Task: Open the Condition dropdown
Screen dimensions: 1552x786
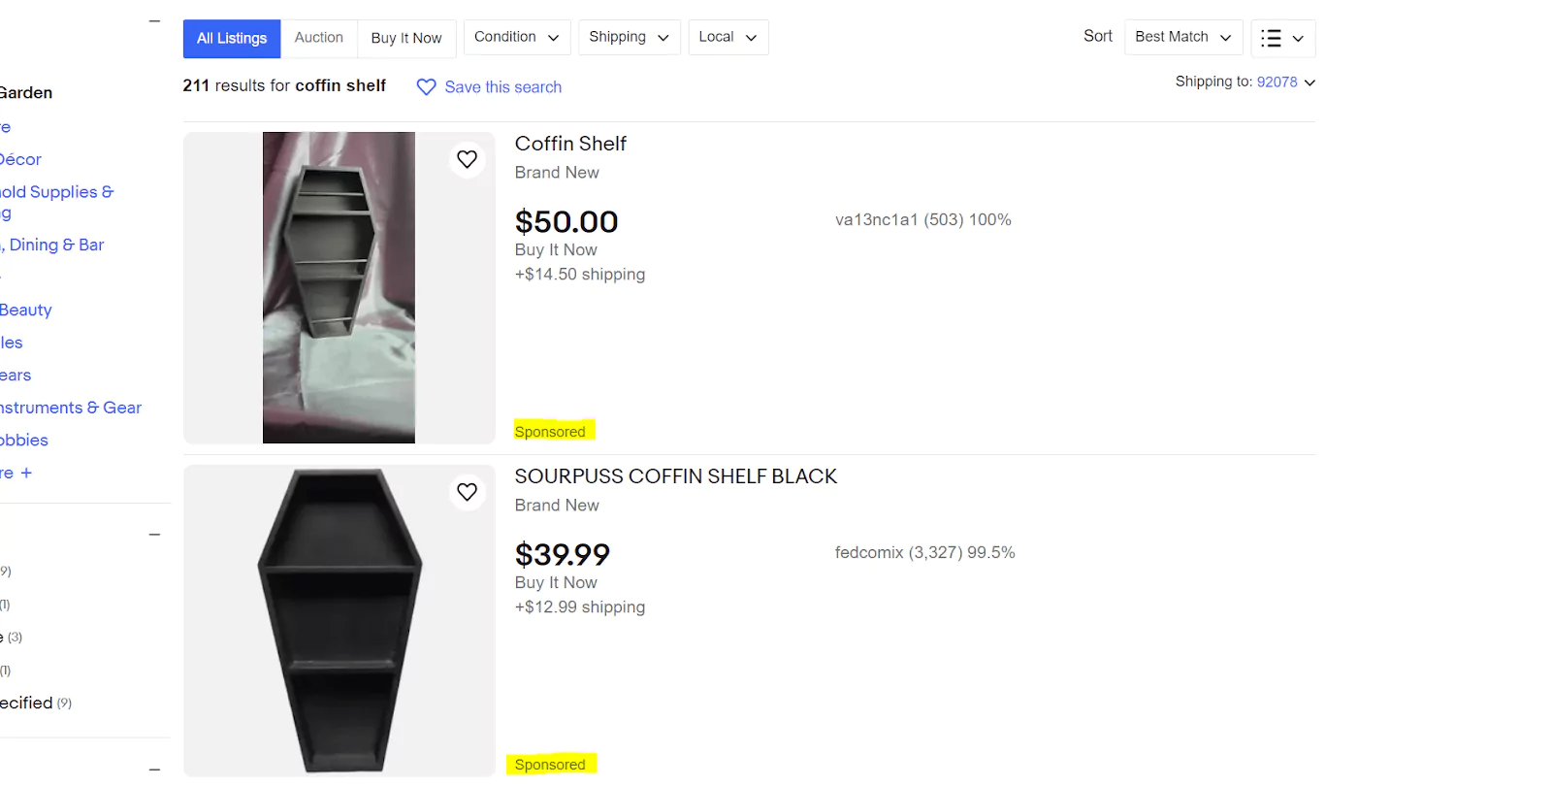Action: point(516,37)
